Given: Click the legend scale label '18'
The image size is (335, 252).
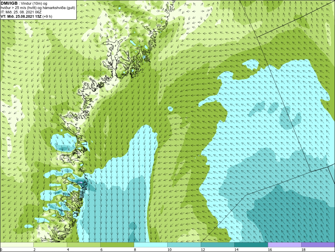Looking at the screenshot, I should (303, 250).
